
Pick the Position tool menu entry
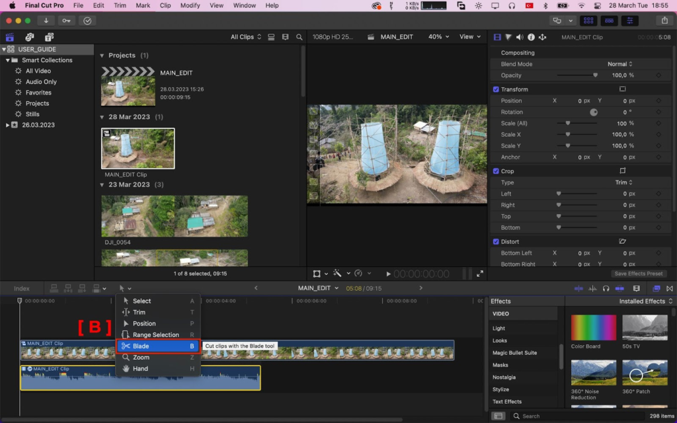(x=157, y=323)
